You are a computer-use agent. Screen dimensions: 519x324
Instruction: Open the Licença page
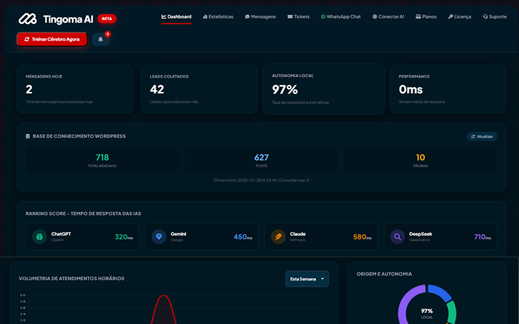click(460, 17)
